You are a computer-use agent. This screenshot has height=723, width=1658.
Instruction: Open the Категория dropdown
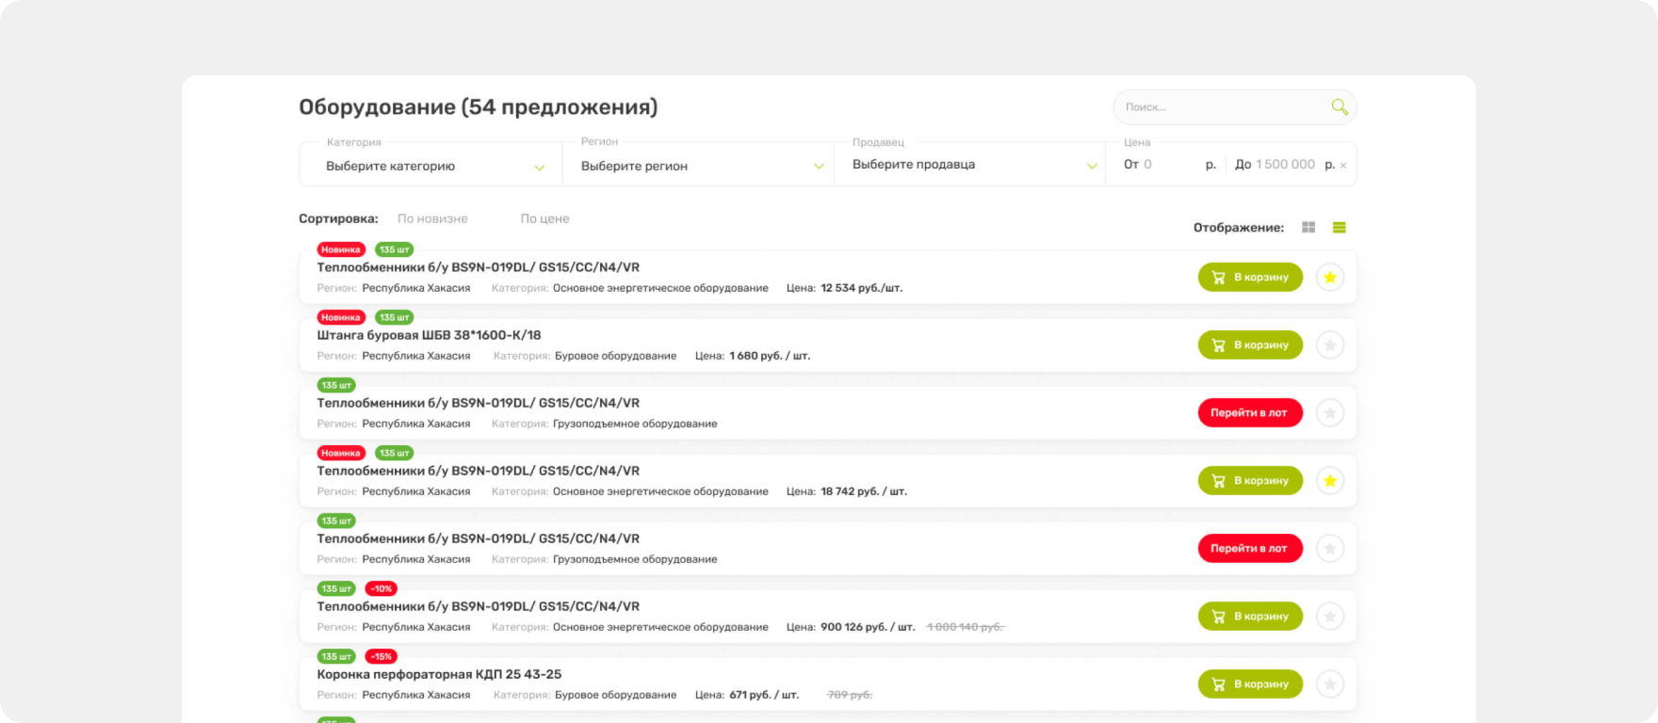[431, 167]
